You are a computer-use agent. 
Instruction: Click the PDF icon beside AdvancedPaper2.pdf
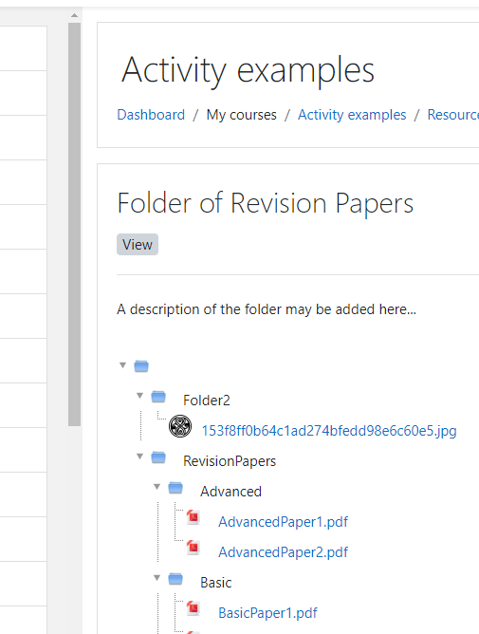(x=193, y=548)
